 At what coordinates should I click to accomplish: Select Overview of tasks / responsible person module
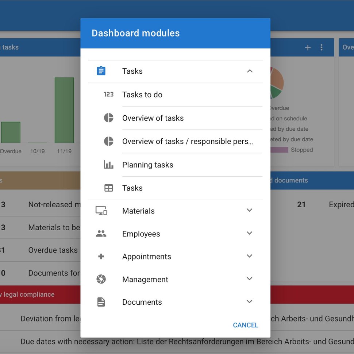click(x=175, y=141)
